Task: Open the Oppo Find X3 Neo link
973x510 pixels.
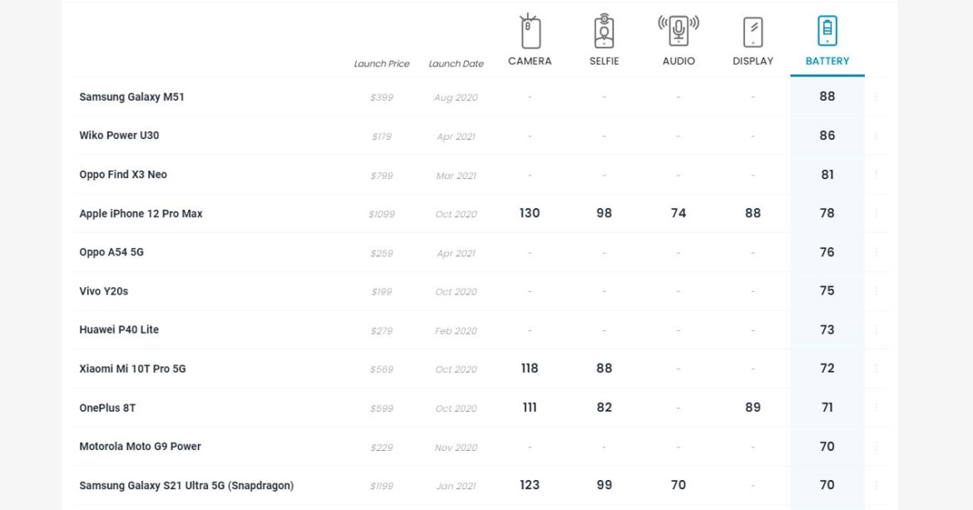Action: (x=123, y=175)
